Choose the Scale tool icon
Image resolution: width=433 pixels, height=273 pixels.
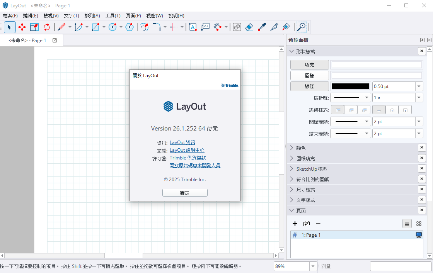click(x=34, y=27)
